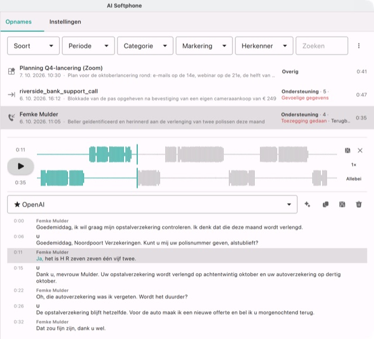Click the Allebei channel selector
The image size is (374, 339).
pyautogui.click(x=354, y=179)
